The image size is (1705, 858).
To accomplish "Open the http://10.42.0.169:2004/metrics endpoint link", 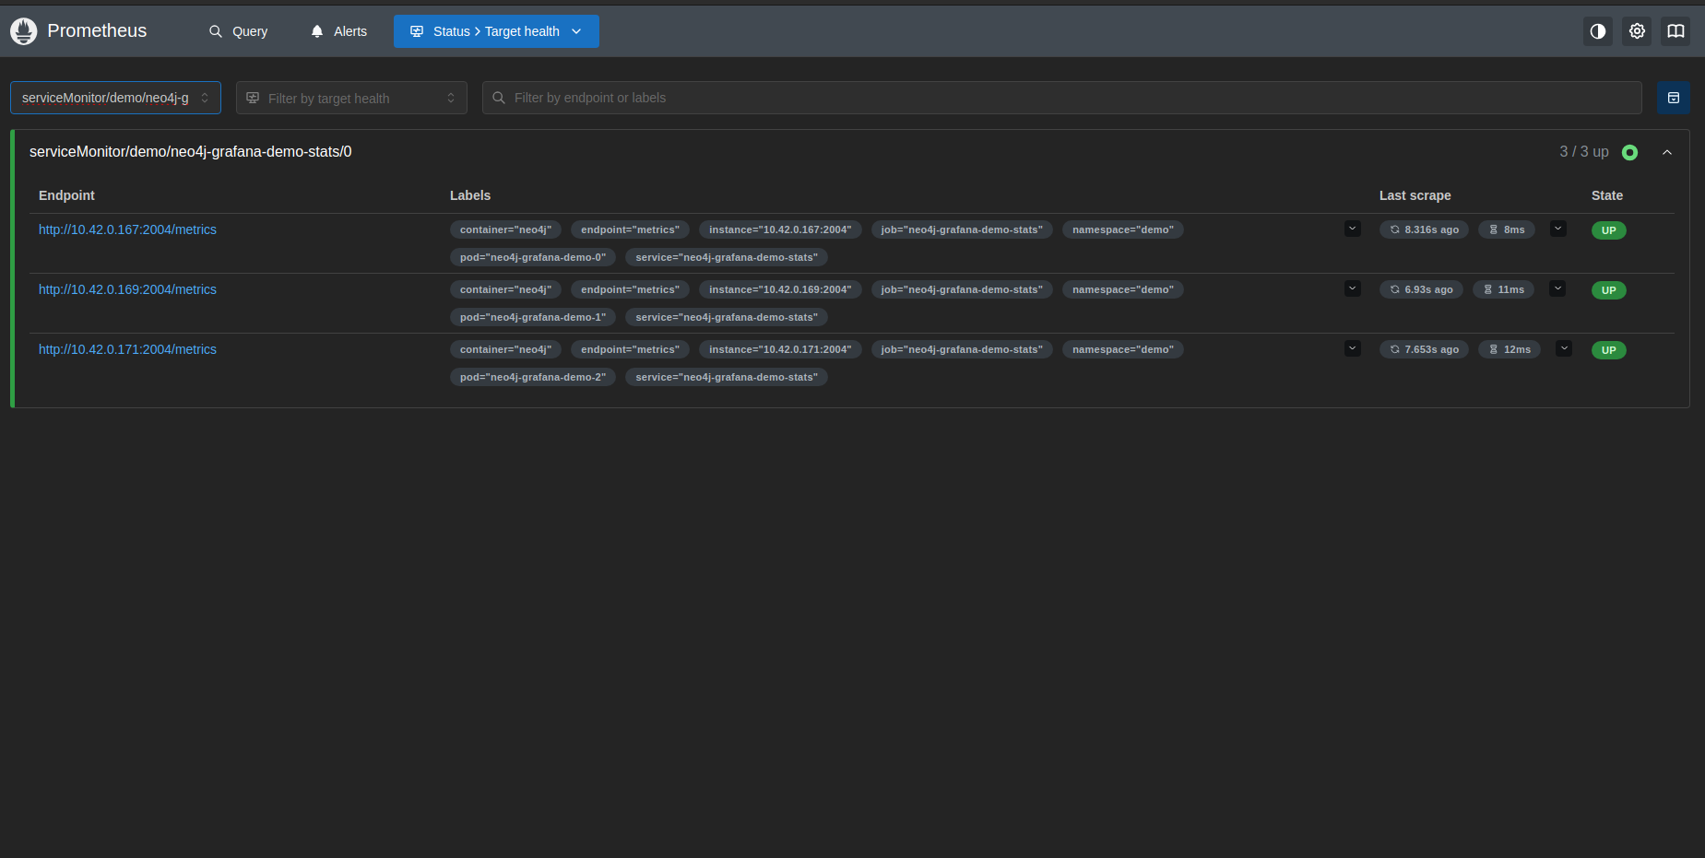I will click(127, 289).
